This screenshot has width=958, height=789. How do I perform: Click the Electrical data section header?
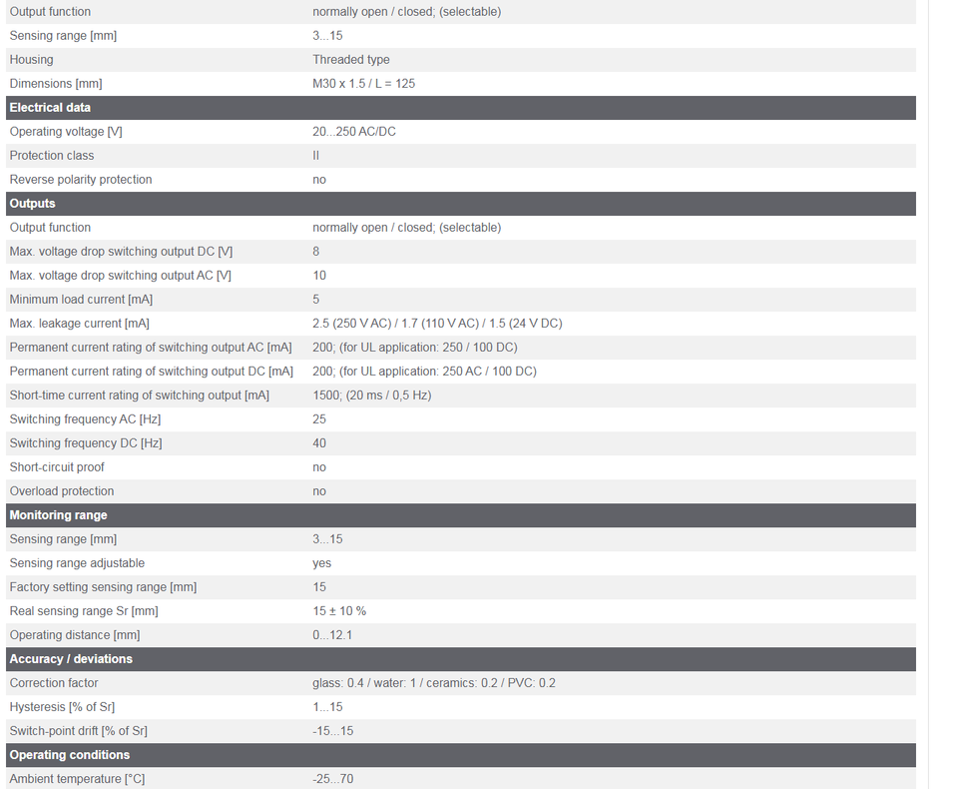50,108
